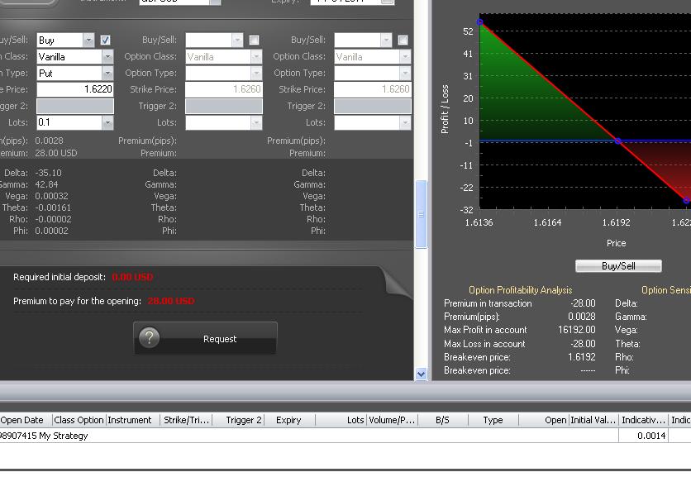The image size is (691, 496).
Task: Open the third leg Option Class dropdown
Action: (405, 56)
